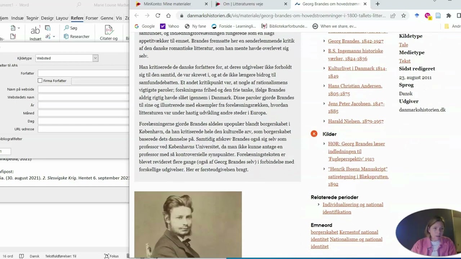Screen dimensions: 461x259
Task: Expand the next footnote dropdown arrow
Action: pos(54,36)
